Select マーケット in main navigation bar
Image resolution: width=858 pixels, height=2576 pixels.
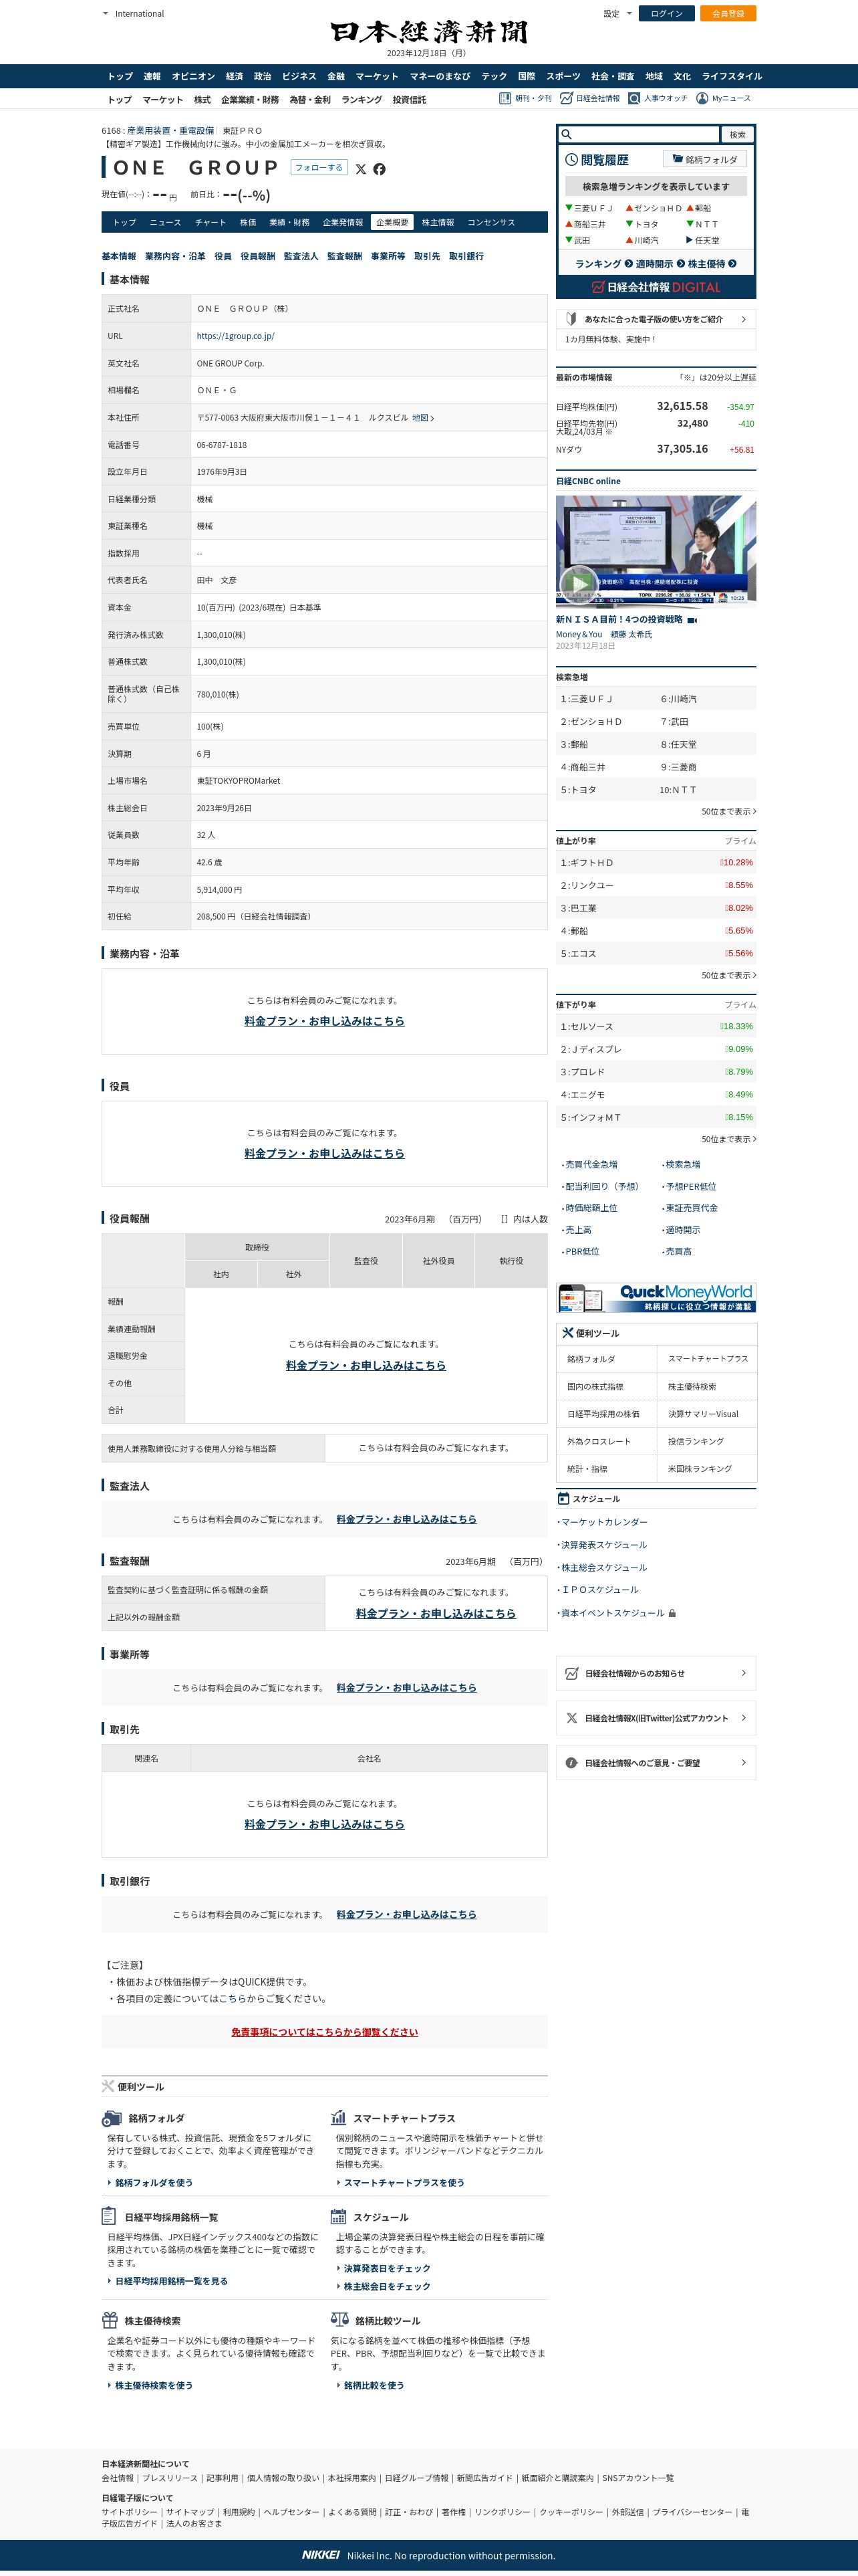tap(377, 76)
